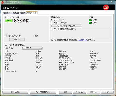The width and height of the screenshot is (116, 96).
Task: Click the 27 C temperature value
Action: coord(37,69)
